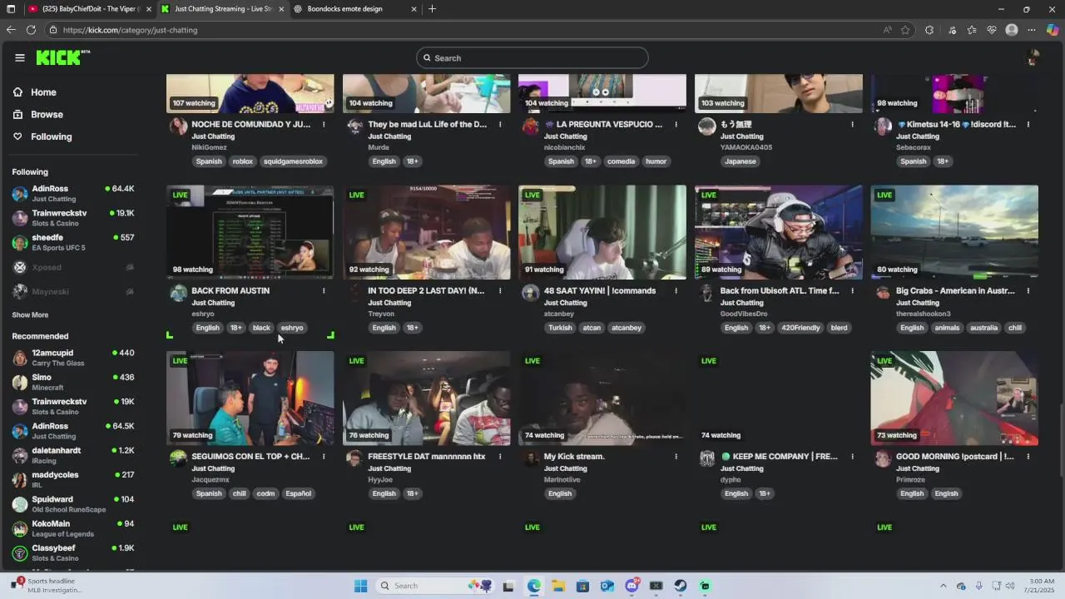Open a new browser tab
Viewport: 1065px width, 599px height.
pos(432,9)
